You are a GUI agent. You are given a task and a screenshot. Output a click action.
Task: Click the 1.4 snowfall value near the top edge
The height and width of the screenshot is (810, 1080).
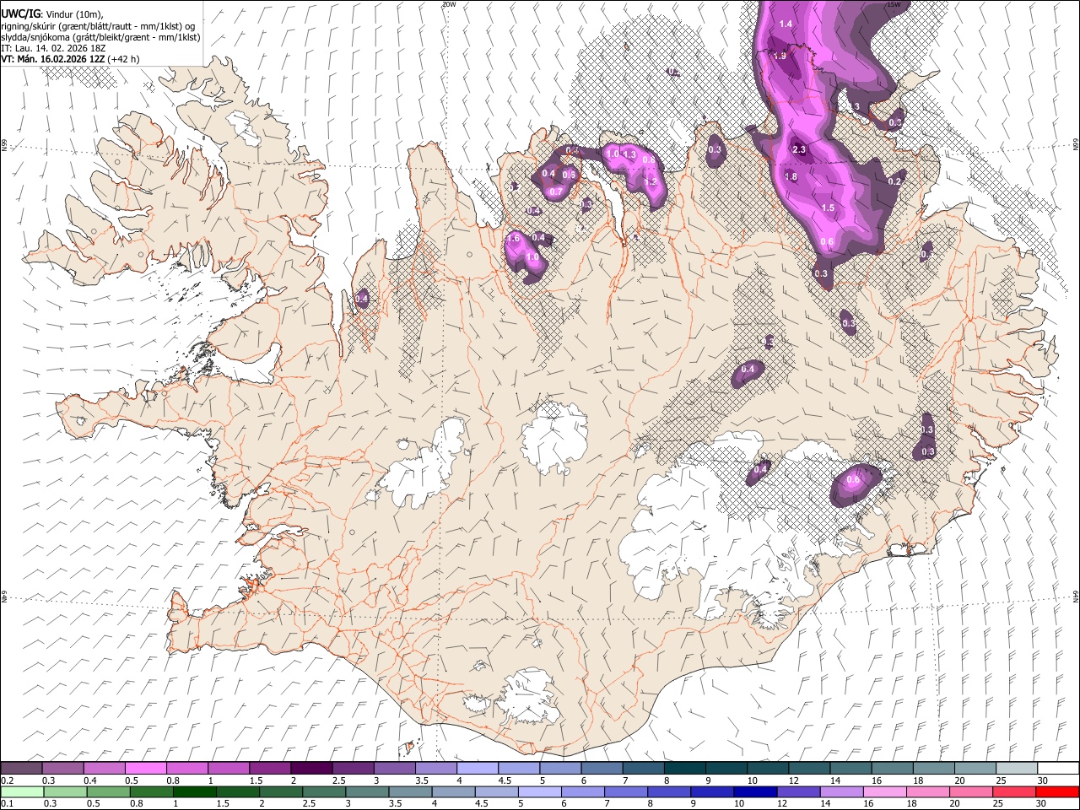click(786, 24)
